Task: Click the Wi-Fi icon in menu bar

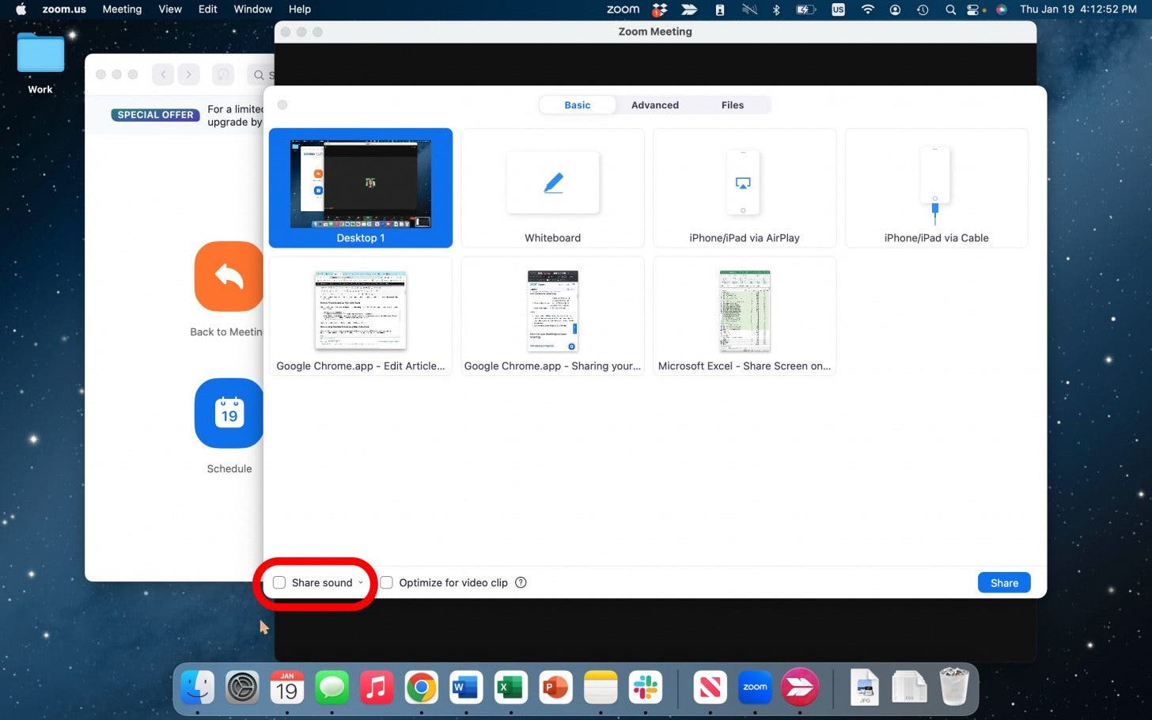Action: (x=868, y=9)
